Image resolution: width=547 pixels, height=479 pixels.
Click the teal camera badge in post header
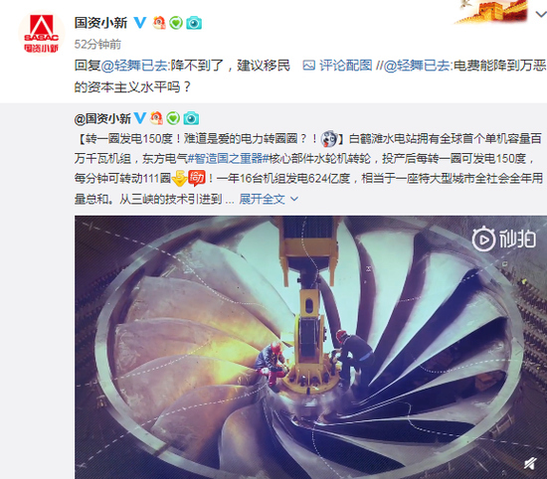pos(194,23)
